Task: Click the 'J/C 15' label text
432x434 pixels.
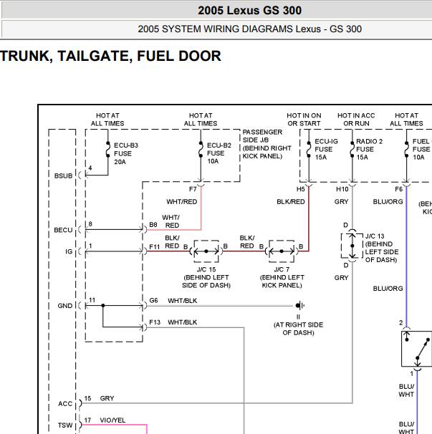Action: [x=206, y=269]
